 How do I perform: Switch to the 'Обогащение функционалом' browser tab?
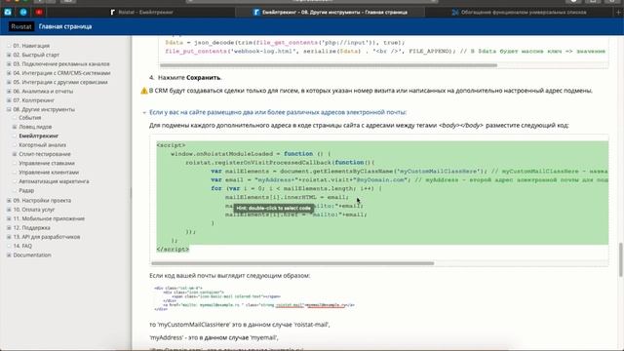point(520,13)
